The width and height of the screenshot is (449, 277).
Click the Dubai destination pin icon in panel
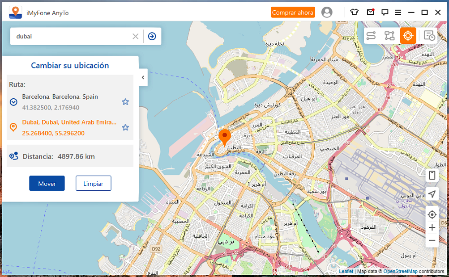(13, 127)
